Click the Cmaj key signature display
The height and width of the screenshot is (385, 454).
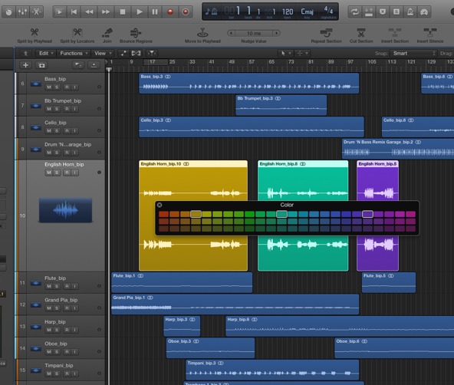click(x=307, y=12)
